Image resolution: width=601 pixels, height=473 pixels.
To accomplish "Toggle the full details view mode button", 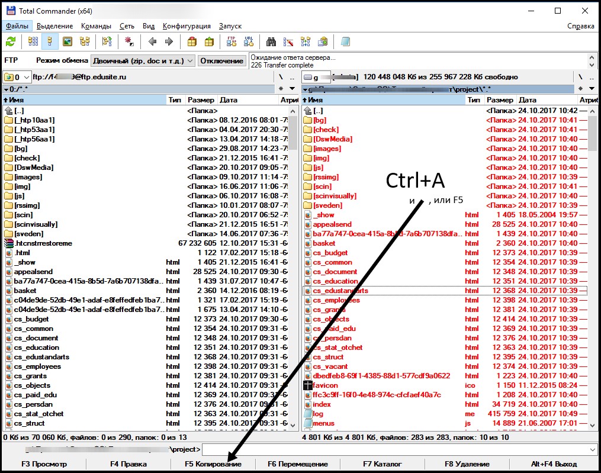I will point(50,41).
